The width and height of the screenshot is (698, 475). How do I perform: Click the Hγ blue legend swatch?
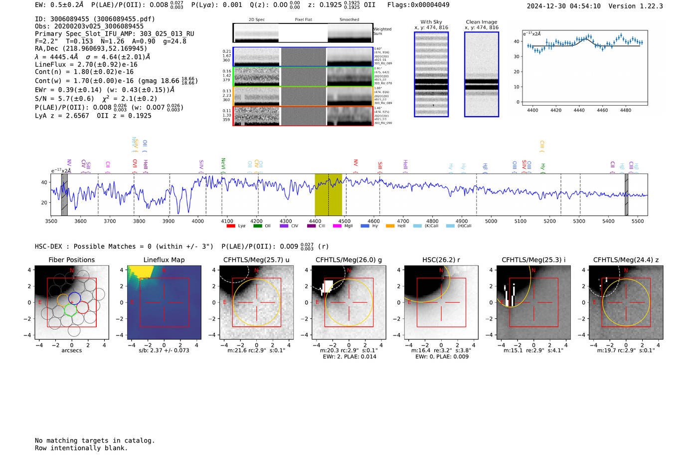click(365, 226)
